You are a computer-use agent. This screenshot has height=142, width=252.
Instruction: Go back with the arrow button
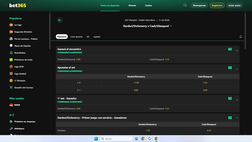[60, 20]
